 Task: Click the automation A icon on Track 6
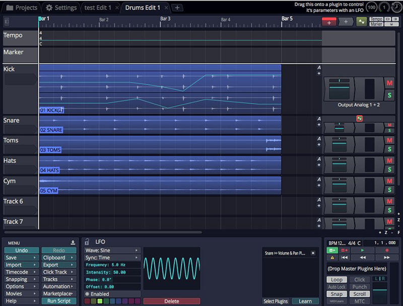(x=319, y=199)
